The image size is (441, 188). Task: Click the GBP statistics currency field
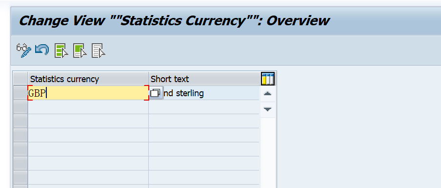[x=88, y=93]
